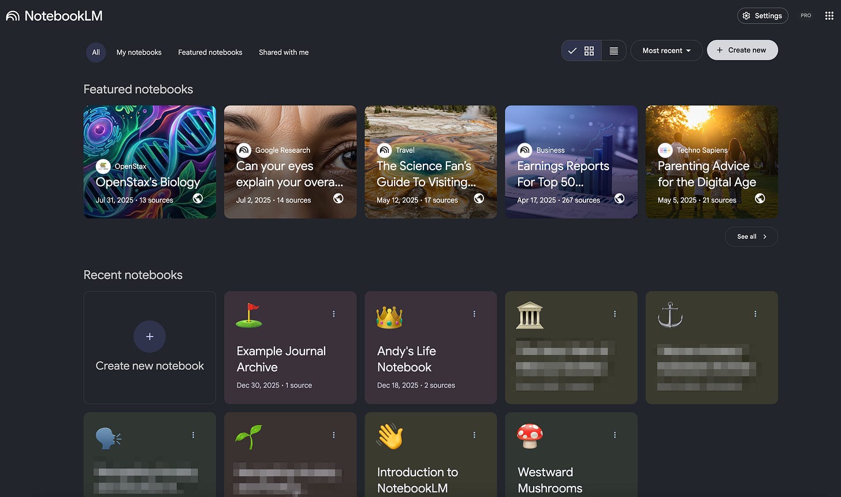Switch to list view

[x=613, y=51]
